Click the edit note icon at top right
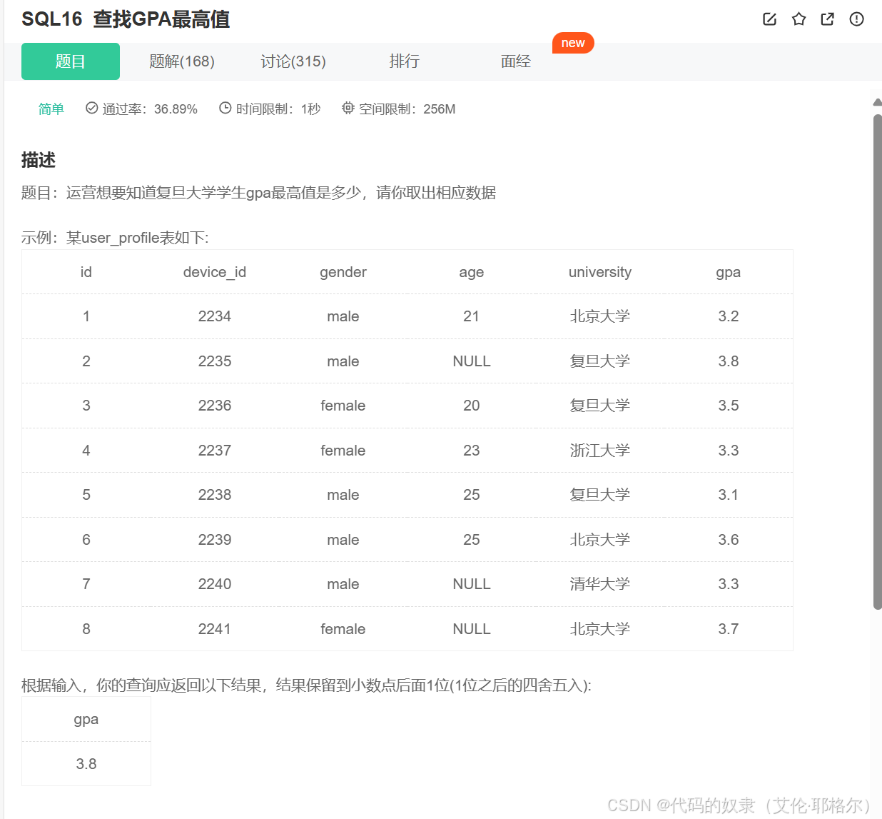This screenshot has width=882, height=819. pyautogui.click(x=769, y=19)
